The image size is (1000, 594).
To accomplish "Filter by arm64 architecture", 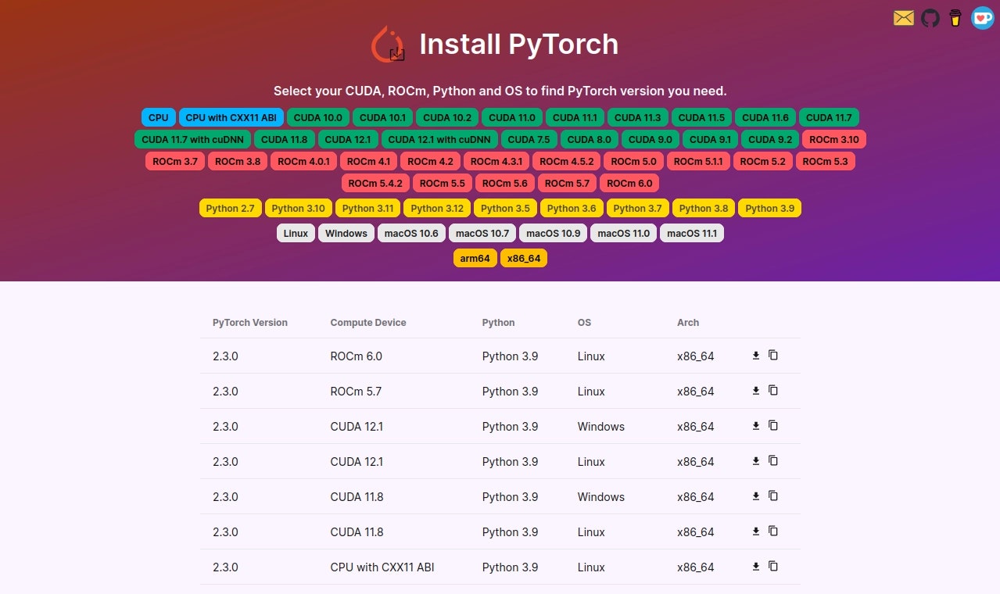I will 475,259.
